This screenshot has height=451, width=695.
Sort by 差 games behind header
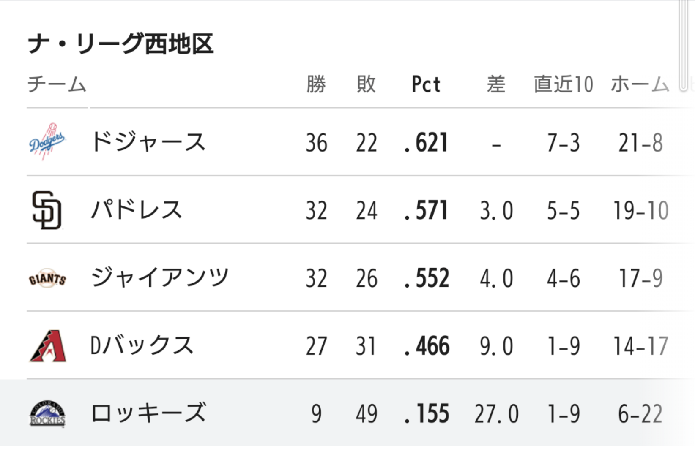pyautogui.click(x=496, y=84)
